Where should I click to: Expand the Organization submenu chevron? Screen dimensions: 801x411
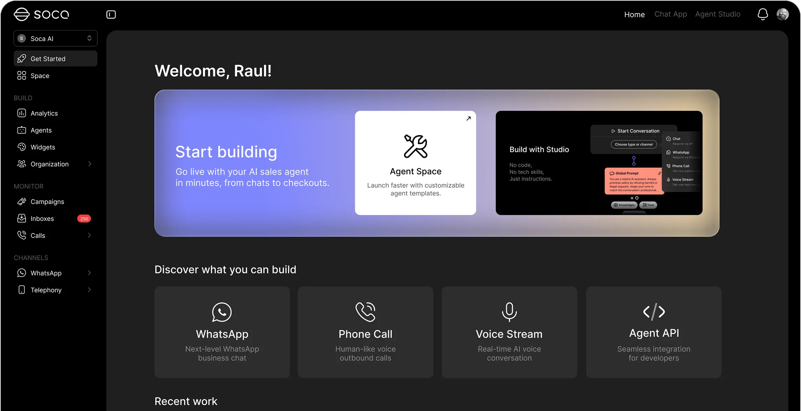tap(90, 164)
